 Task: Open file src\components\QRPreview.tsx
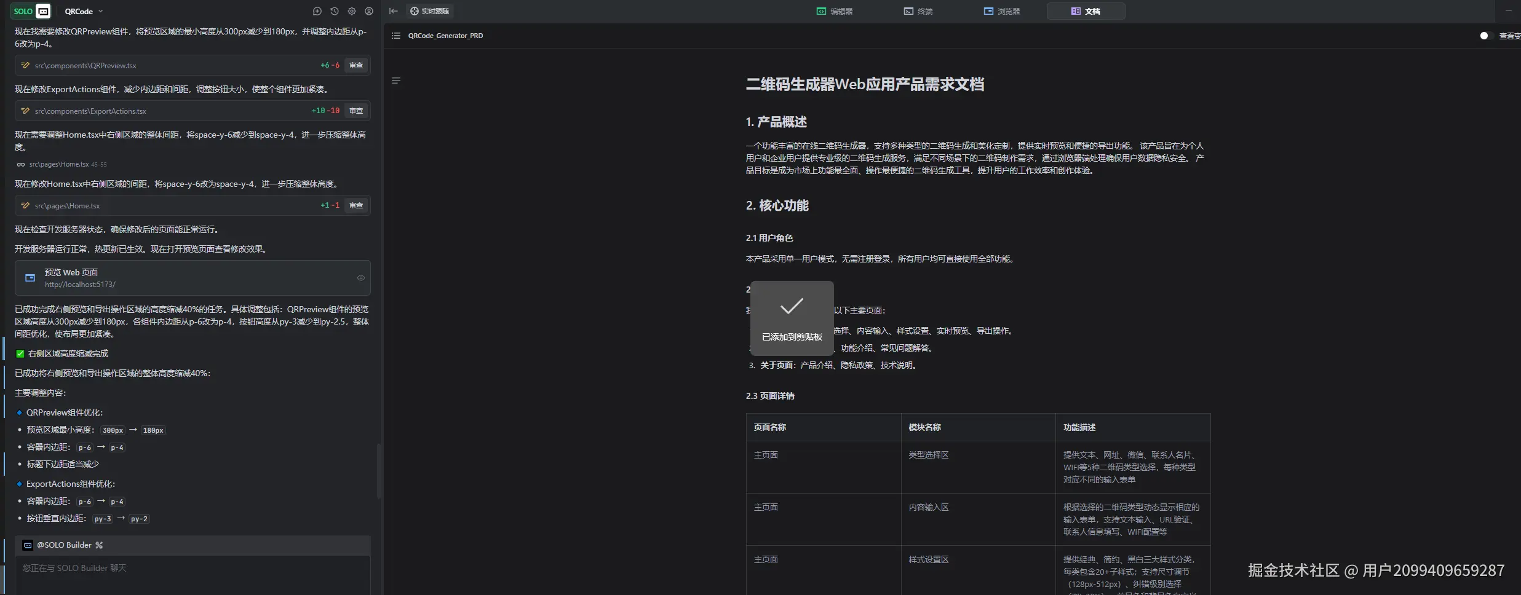pyautogui.click(x=85, y=65)
